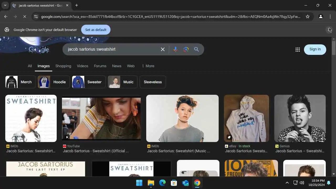
Task: Select the Images tab
Action: click(44, 66)
